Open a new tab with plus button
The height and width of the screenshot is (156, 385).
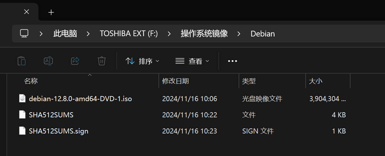[51, 12]
